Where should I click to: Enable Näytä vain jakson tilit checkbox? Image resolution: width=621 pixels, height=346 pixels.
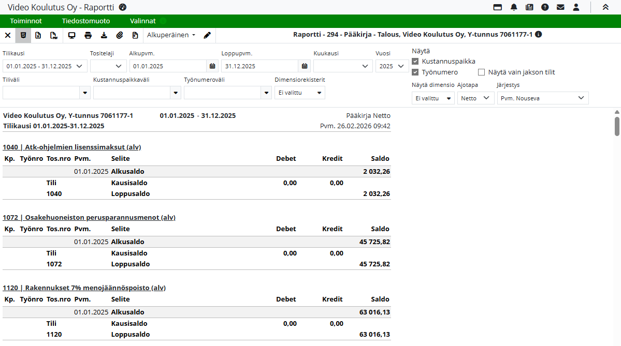tap(482, 72)
